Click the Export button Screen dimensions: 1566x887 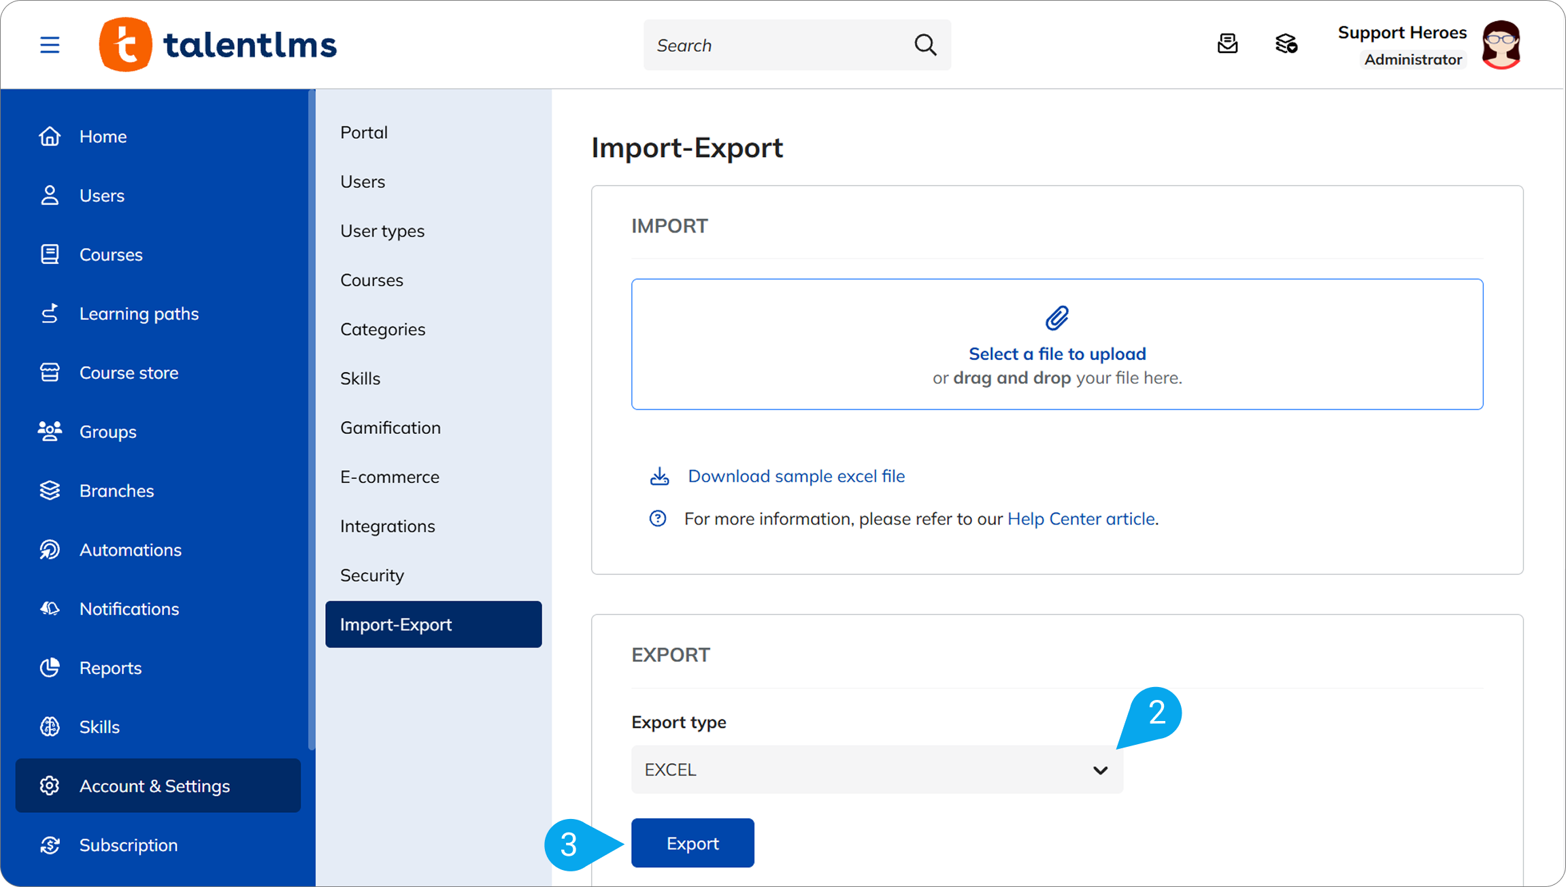click(x=693, y=843)
